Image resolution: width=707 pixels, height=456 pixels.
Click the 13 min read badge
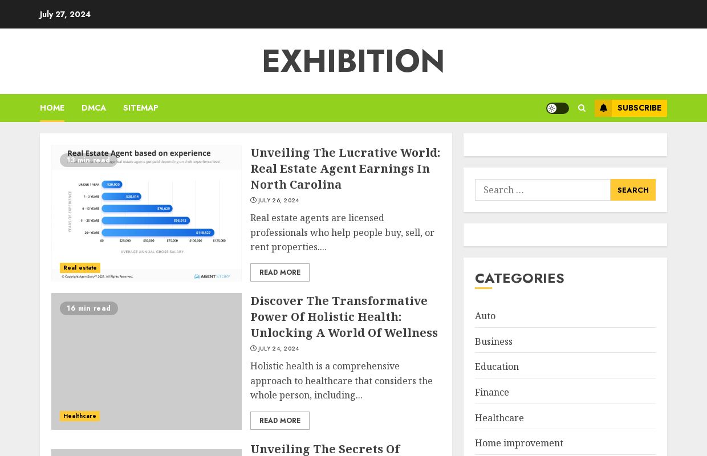[88, 160]
